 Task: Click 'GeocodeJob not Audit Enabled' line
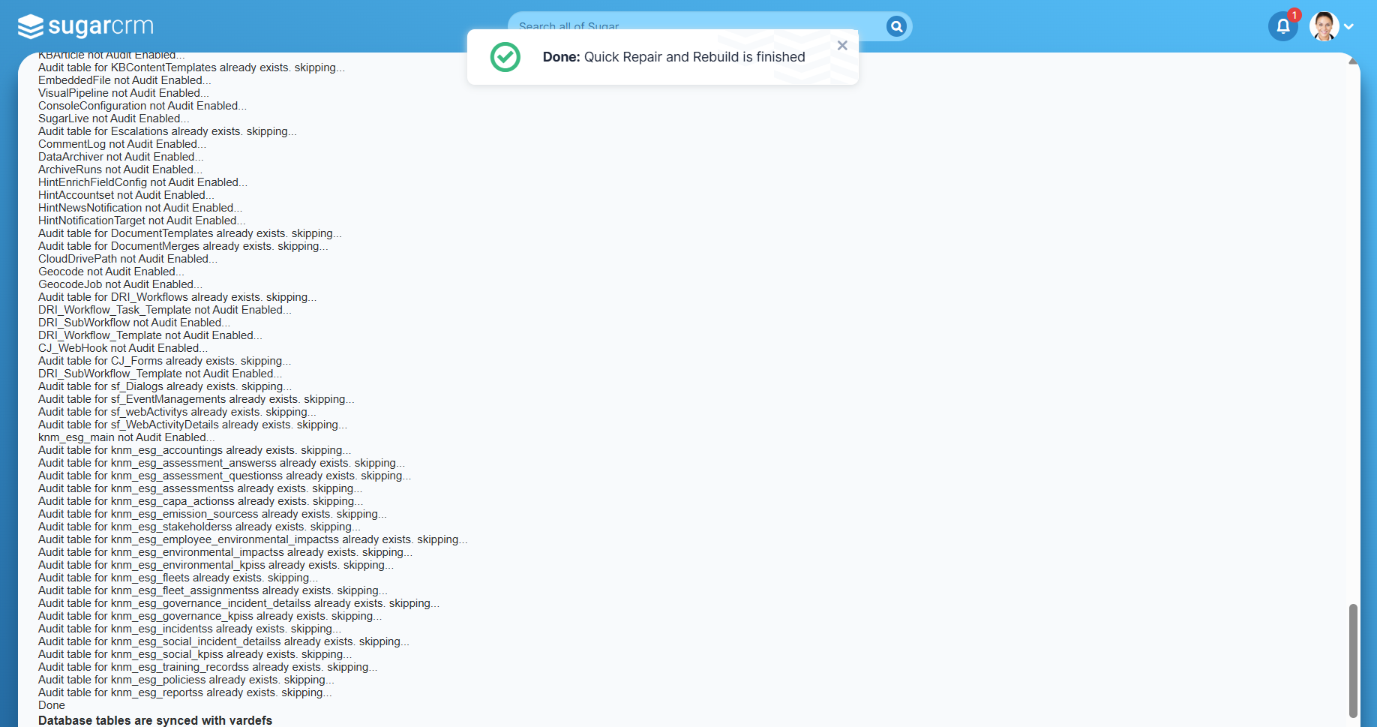[120, 284]
